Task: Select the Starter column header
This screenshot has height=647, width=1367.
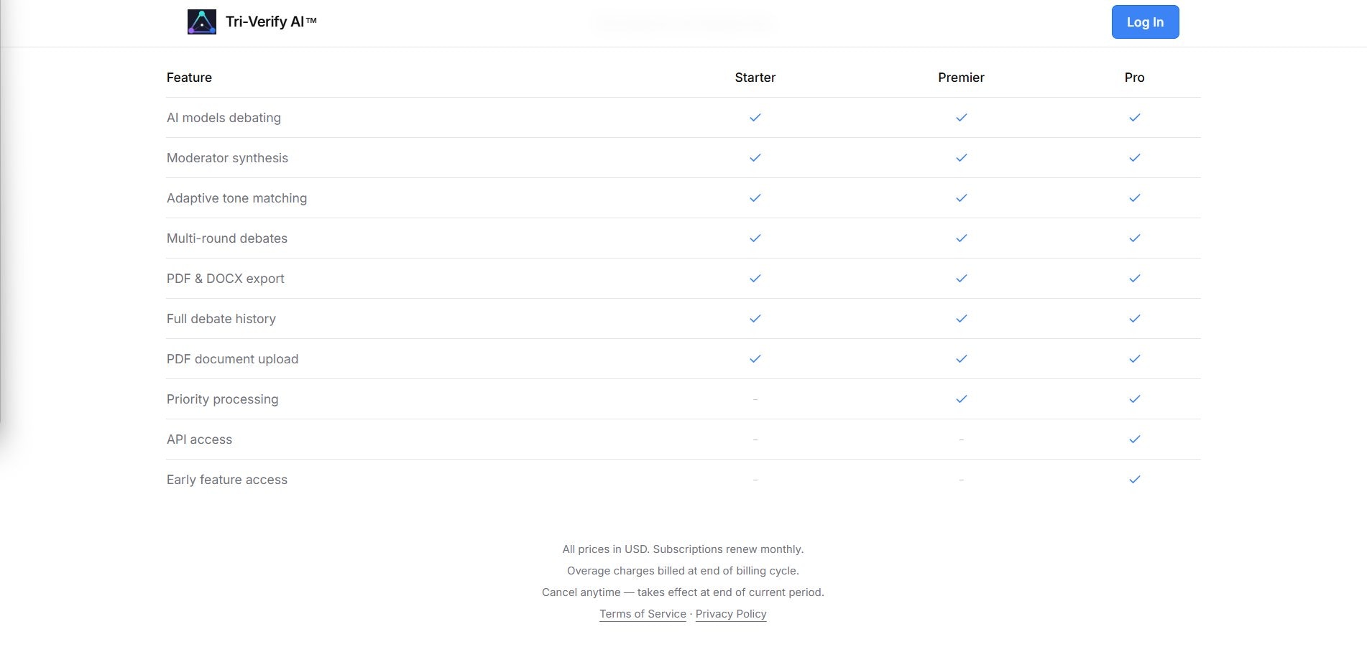Action: pyautogui.click(x=755, y=77)
